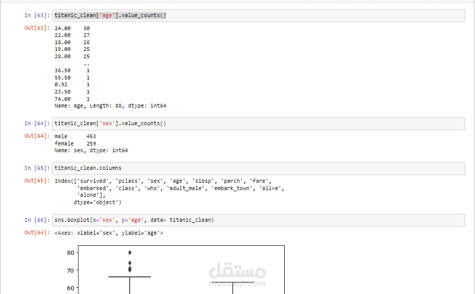This screenshot has height=294, width=475.
Task: Click the Out[65] output prompt
Action: pos(37,181)
